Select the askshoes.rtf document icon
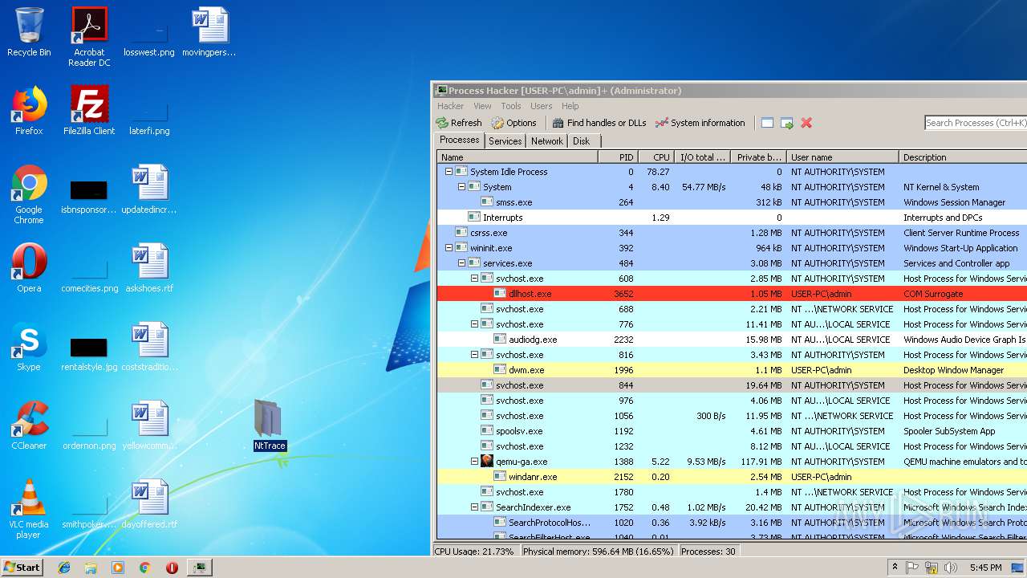The height and width of the screenshot is (578, 1027). point(149,267)
